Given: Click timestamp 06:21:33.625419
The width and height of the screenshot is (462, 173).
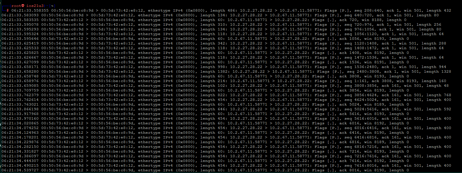Looking at the screenshot, I should click(x=20, y=43).
